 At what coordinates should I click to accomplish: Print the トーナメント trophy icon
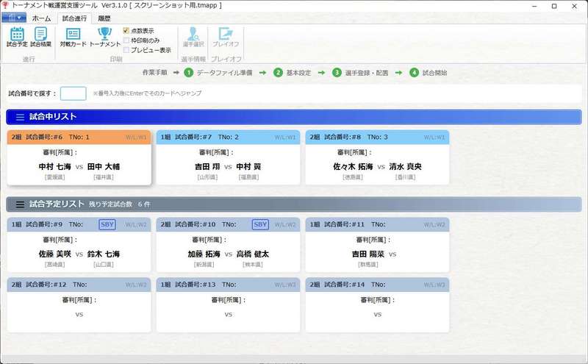(x=104, y=37)
